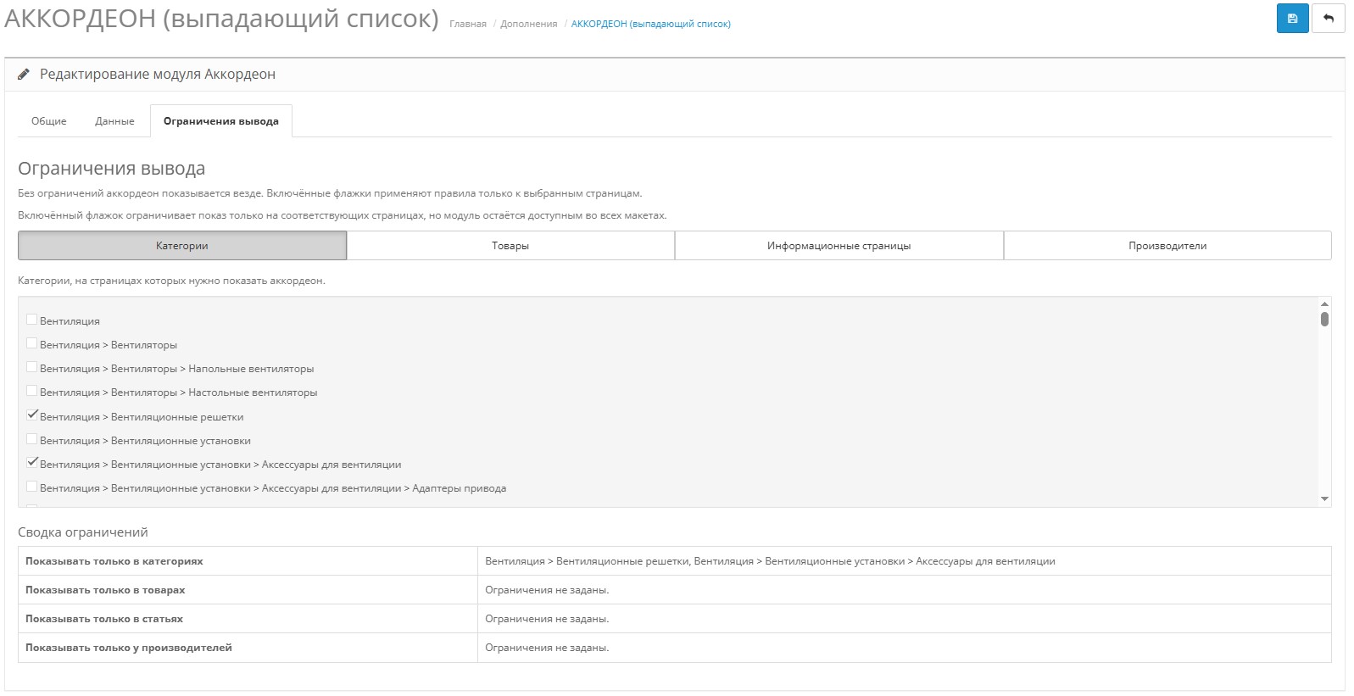This screenshot has width=1354, height=696.
Task: Click the back arrow icon button
Action: 1328,19
